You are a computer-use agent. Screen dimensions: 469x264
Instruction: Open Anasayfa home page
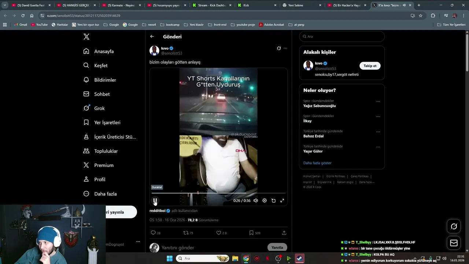click(x=99, y=51)
